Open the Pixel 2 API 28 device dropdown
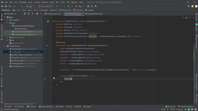 (46, 6)
